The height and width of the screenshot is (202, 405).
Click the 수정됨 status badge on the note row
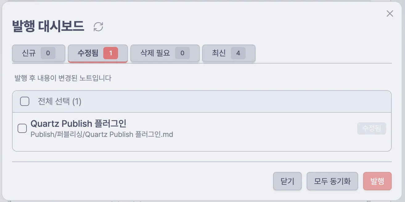coord(371,128)
